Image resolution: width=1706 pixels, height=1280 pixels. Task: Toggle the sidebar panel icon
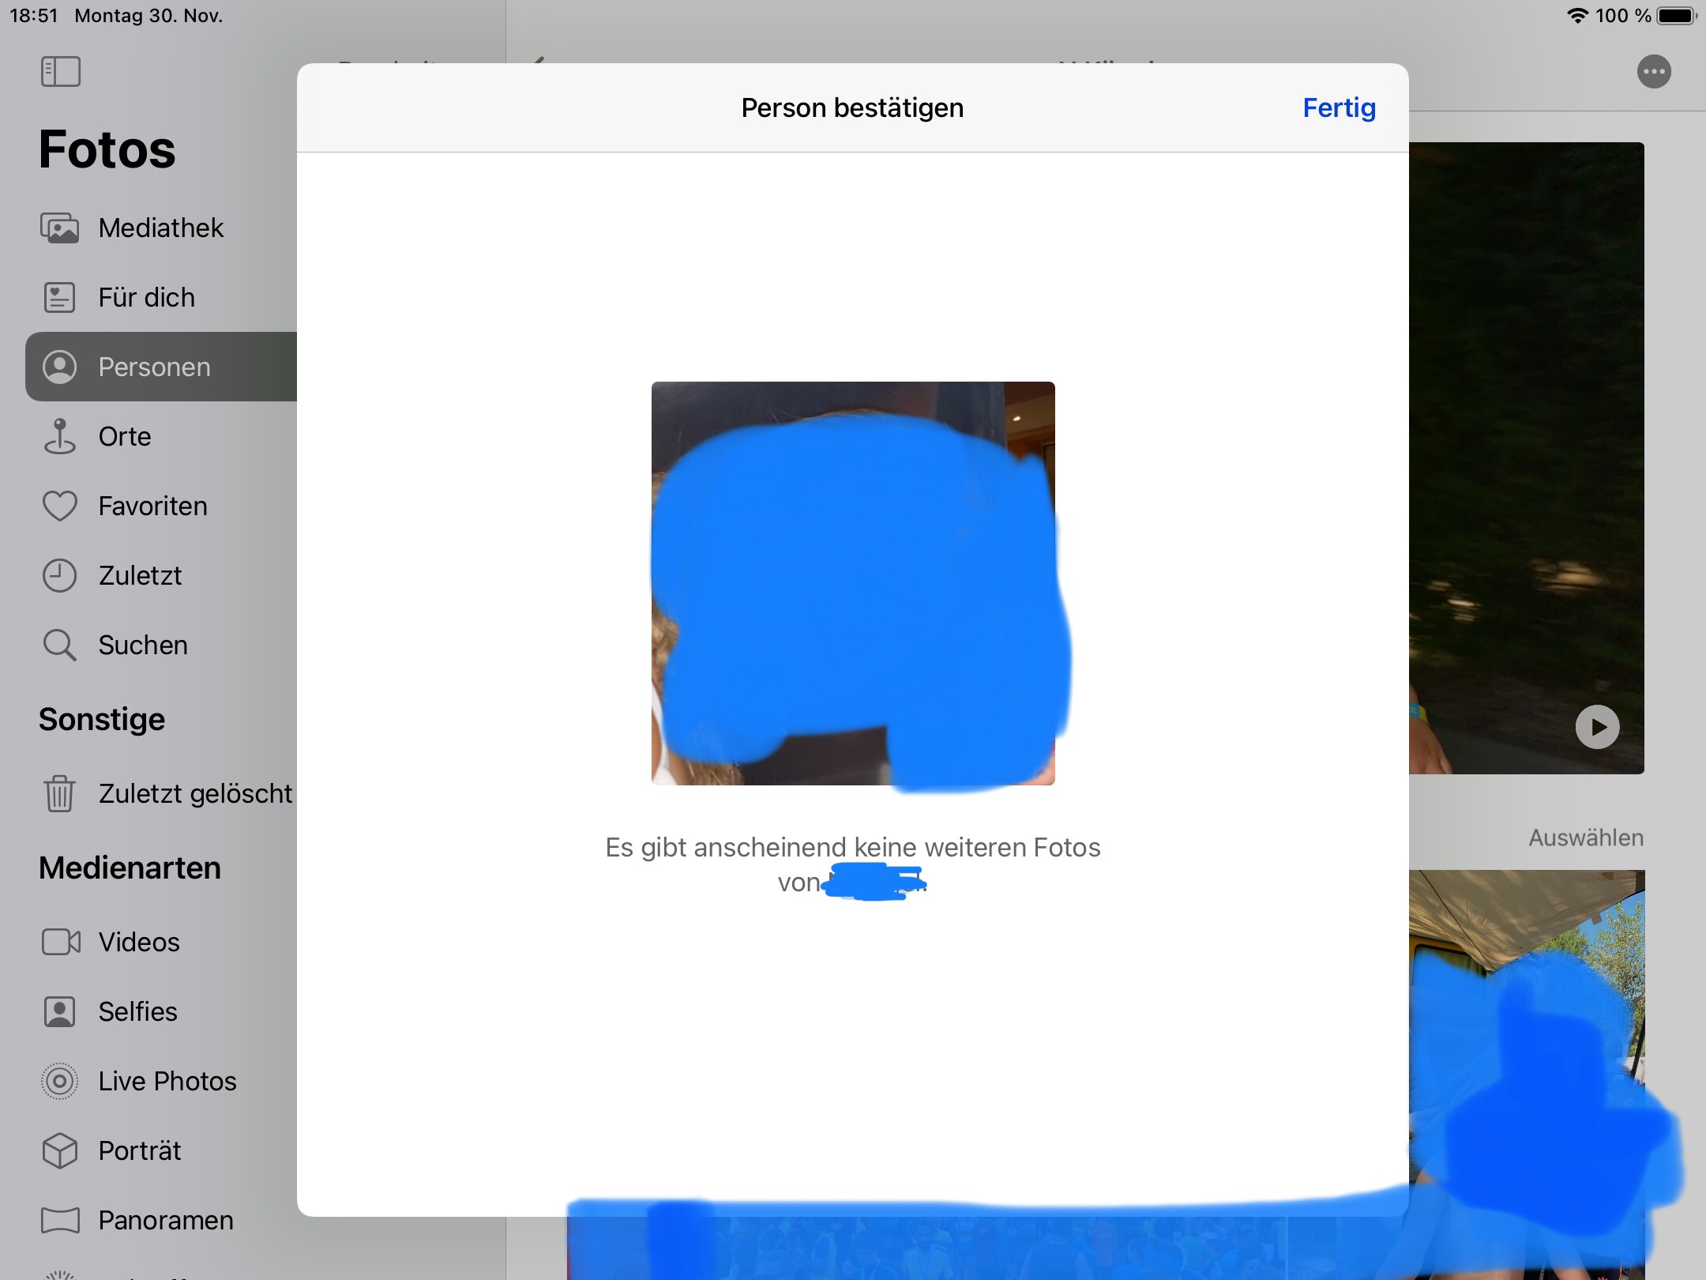[60, 72]
